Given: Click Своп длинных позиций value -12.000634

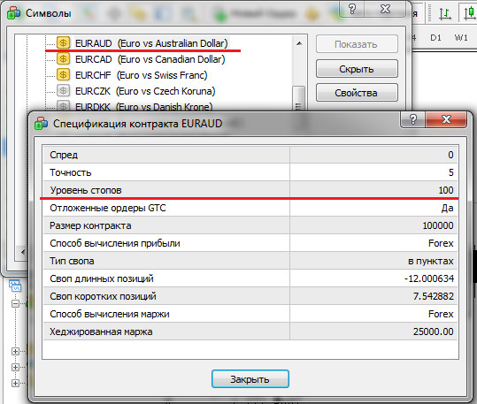Looking at the screenshot, I should point(429,278).
